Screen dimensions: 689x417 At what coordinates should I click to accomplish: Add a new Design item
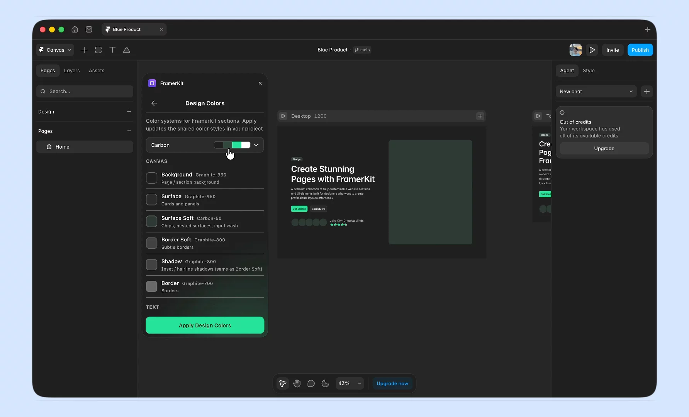[129, 112]
